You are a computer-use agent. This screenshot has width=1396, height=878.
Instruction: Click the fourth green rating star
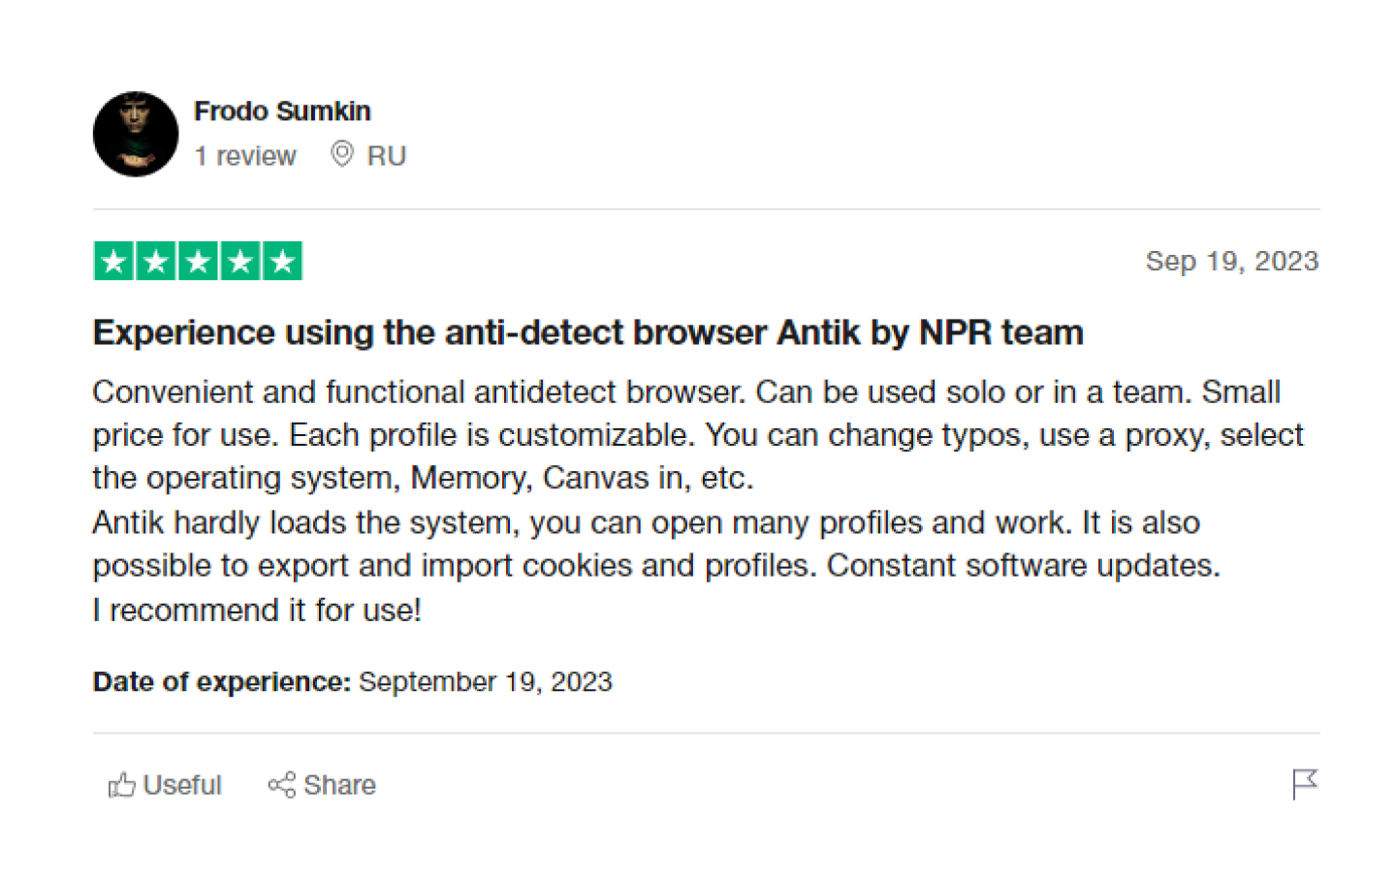pos(239,262)
